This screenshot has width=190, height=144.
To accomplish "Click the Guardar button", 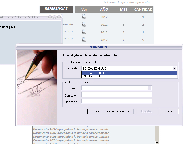I will [x=147, y=111].
